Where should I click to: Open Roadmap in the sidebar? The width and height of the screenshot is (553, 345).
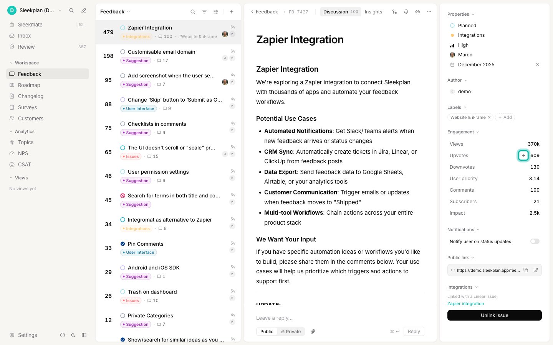click(x=48, y=85)
